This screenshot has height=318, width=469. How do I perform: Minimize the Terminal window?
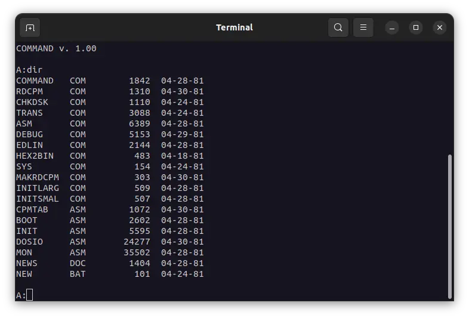(x=392, y=27)
